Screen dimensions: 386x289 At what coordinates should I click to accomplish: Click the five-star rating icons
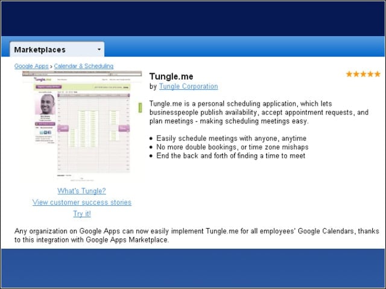tap(363, 74)
